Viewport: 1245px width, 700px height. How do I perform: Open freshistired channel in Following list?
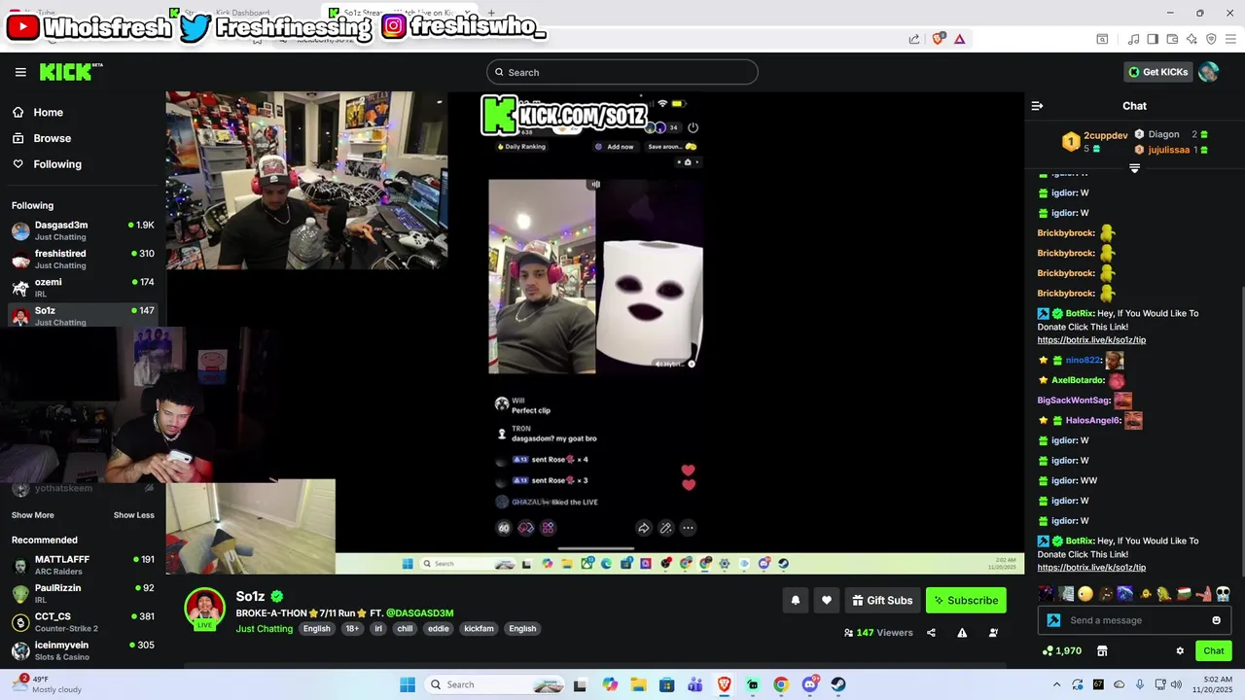[x=83, y=259]
